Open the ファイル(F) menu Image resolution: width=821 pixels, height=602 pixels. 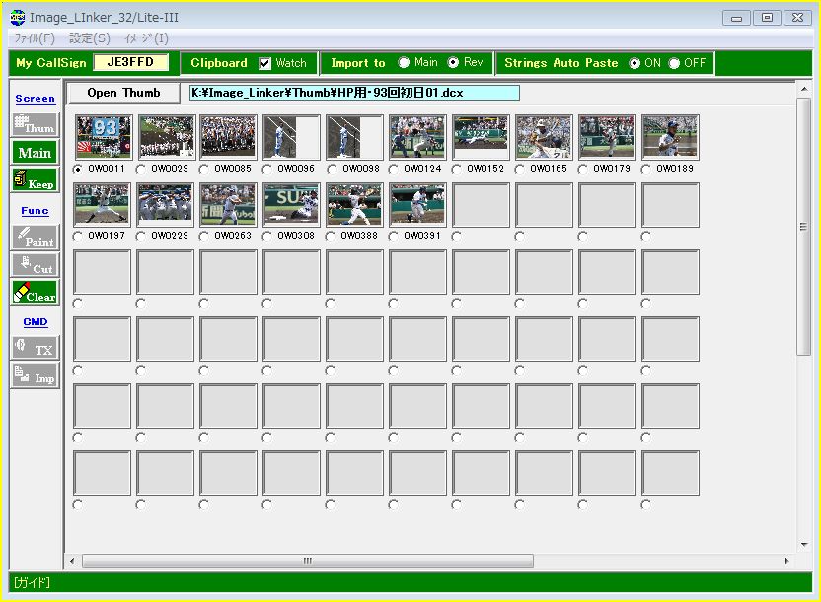(34, 38)
